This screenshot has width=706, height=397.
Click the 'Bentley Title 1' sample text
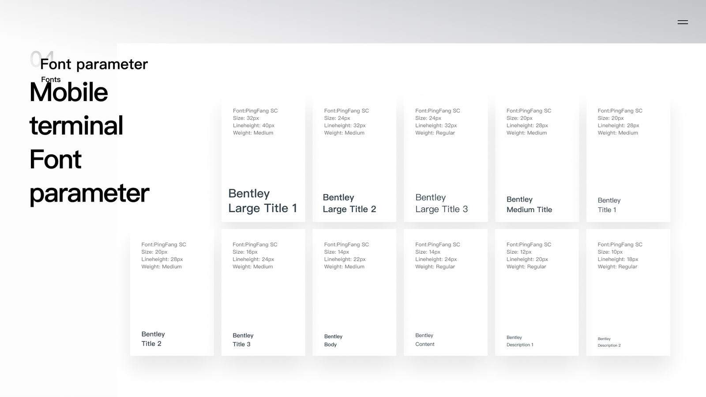click(x=609, y=205)
